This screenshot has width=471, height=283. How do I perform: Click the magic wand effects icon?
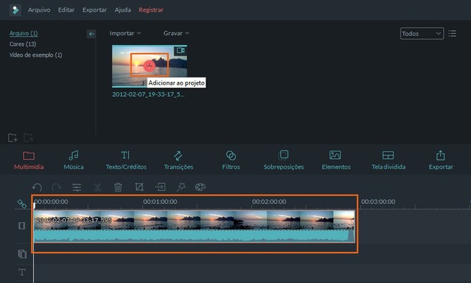(180, 187)
